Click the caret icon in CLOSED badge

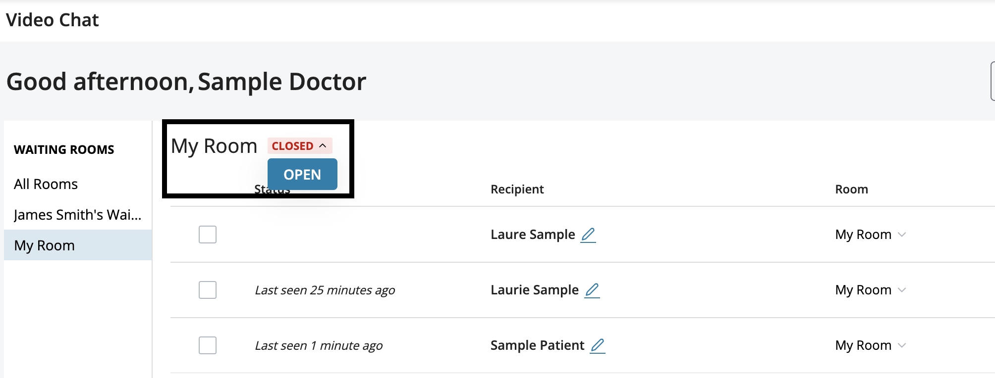[x=323, y=146]
